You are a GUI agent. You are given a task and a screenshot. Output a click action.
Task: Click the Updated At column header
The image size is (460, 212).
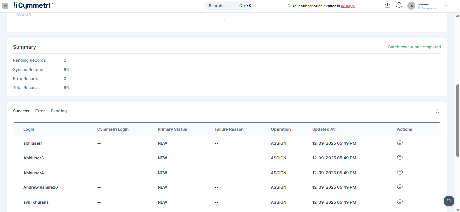click(323, 129)
